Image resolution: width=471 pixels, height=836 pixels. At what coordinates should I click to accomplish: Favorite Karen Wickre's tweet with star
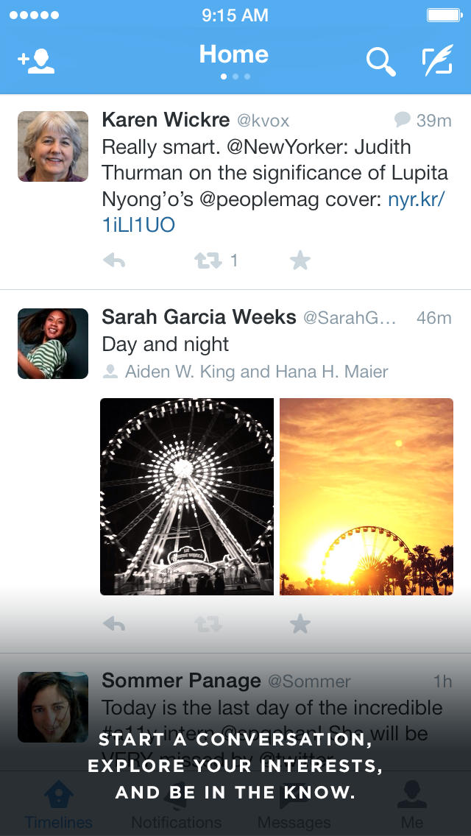coord(300,261)
